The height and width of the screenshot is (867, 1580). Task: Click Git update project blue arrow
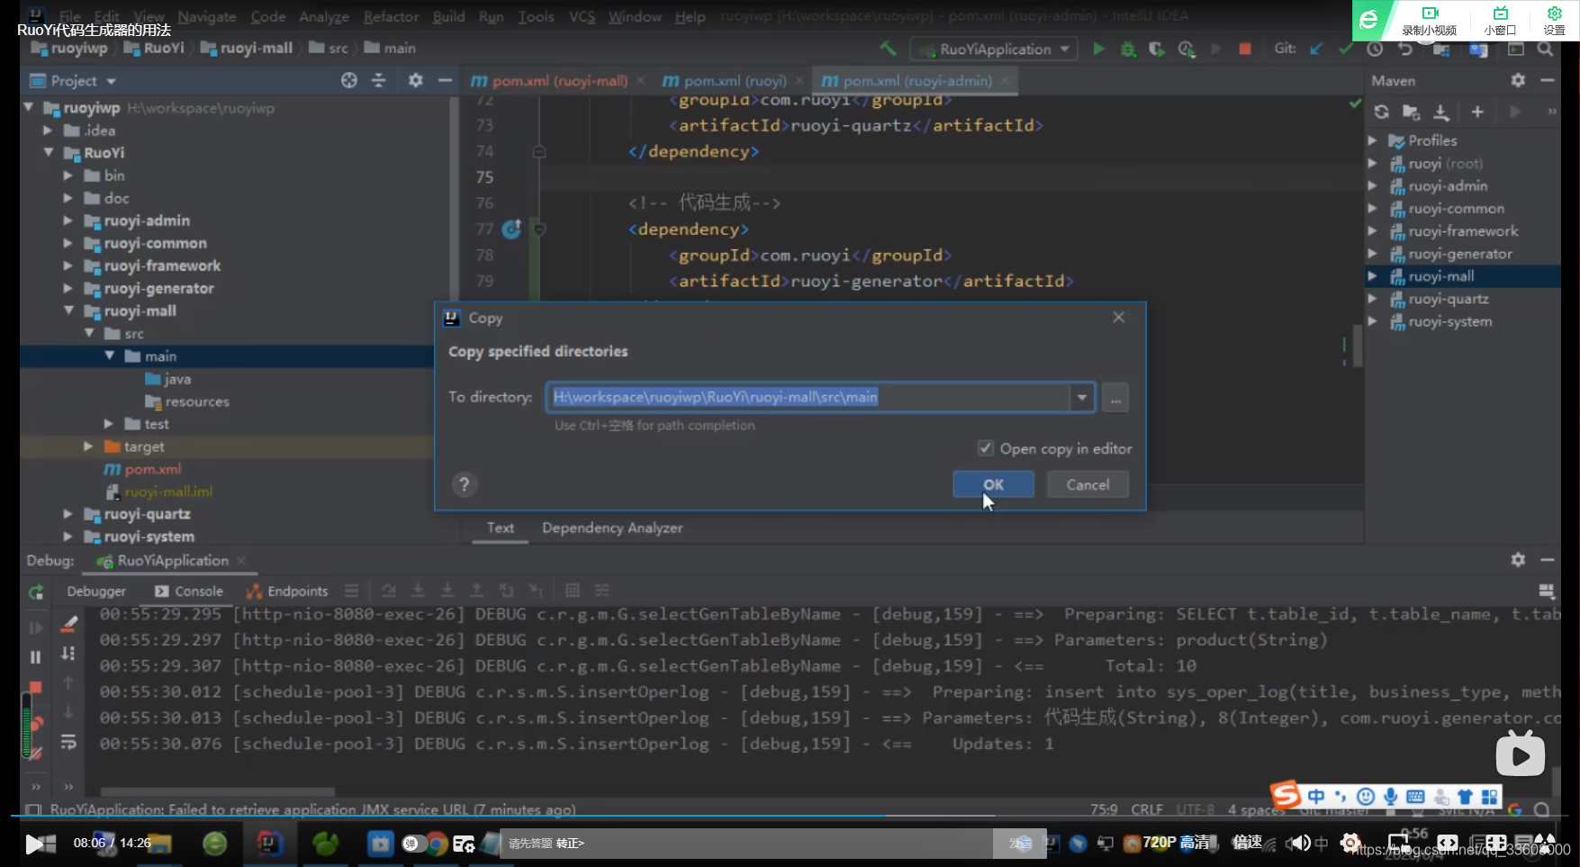coord(1316,49)
